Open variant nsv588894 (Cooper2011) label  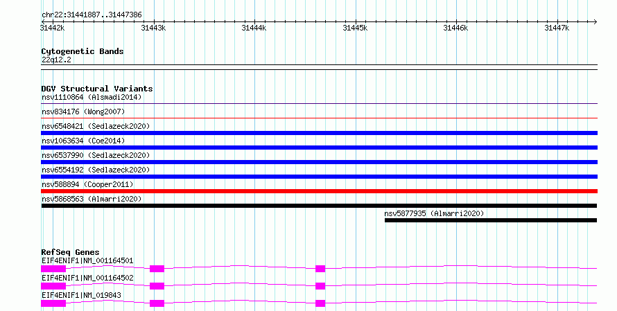87,184
